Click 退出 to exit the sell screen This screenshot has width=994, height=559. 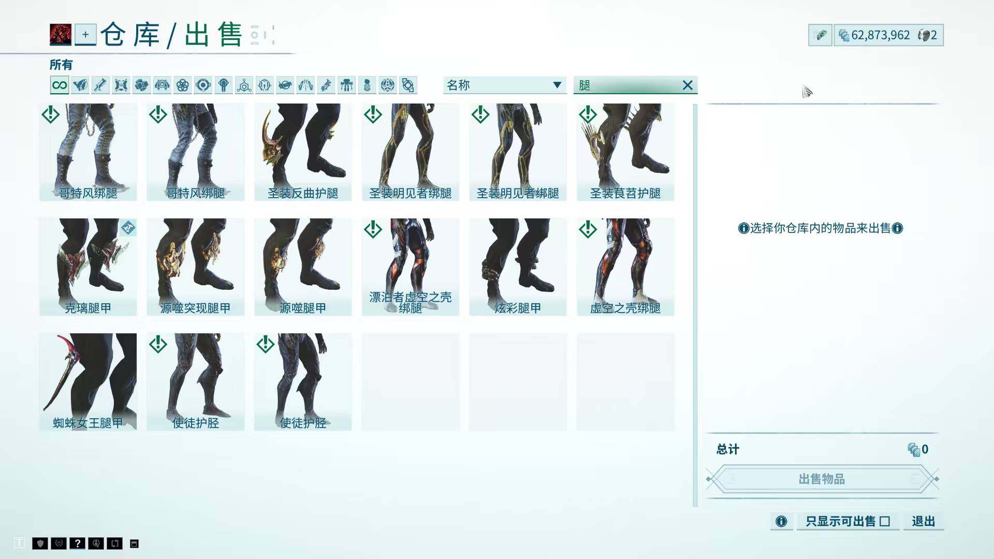(x=923, y=521)
